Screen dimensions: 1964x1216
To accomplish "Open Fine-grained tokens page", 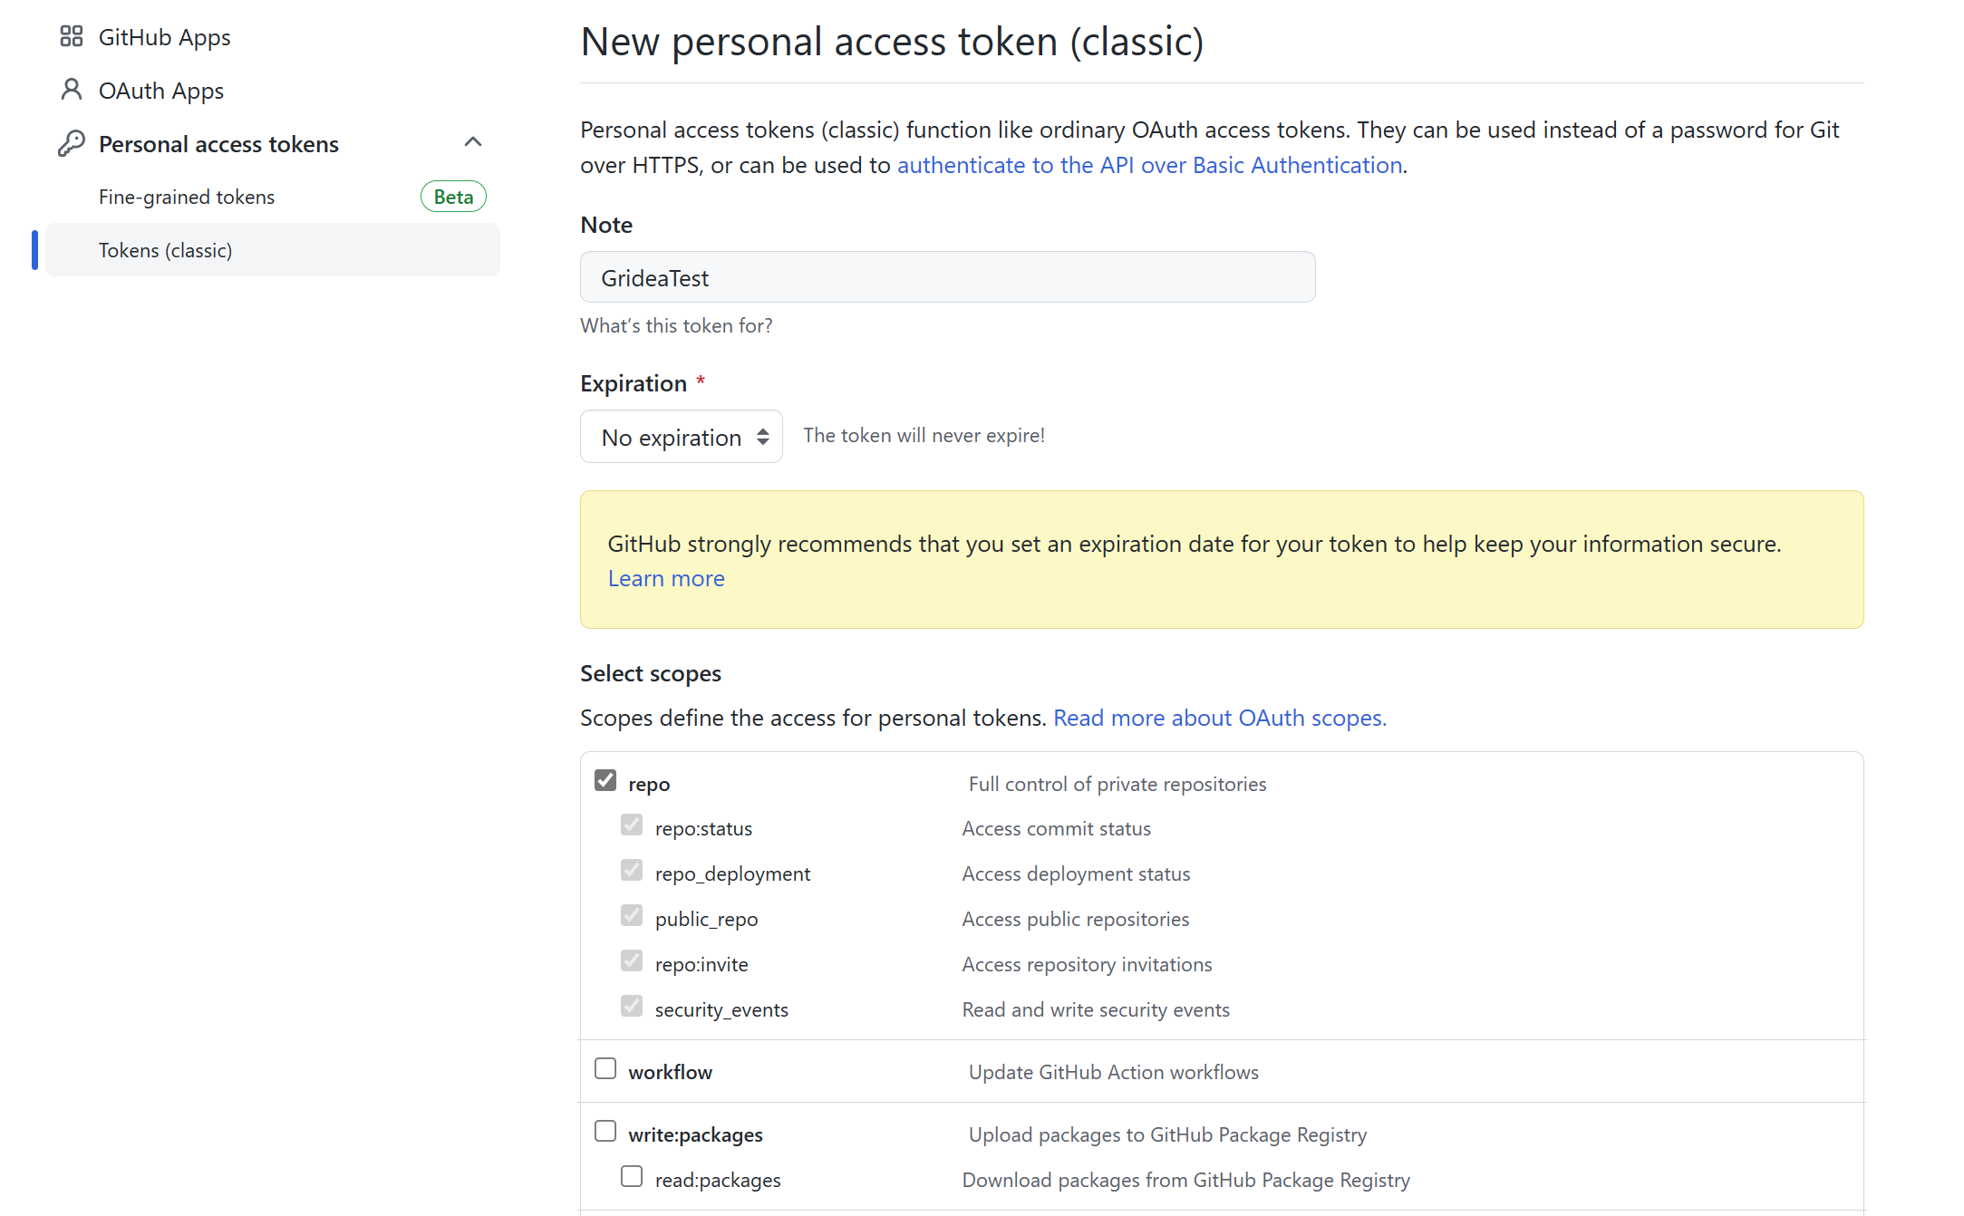I will pyautogui.click(x=187, y=197).
